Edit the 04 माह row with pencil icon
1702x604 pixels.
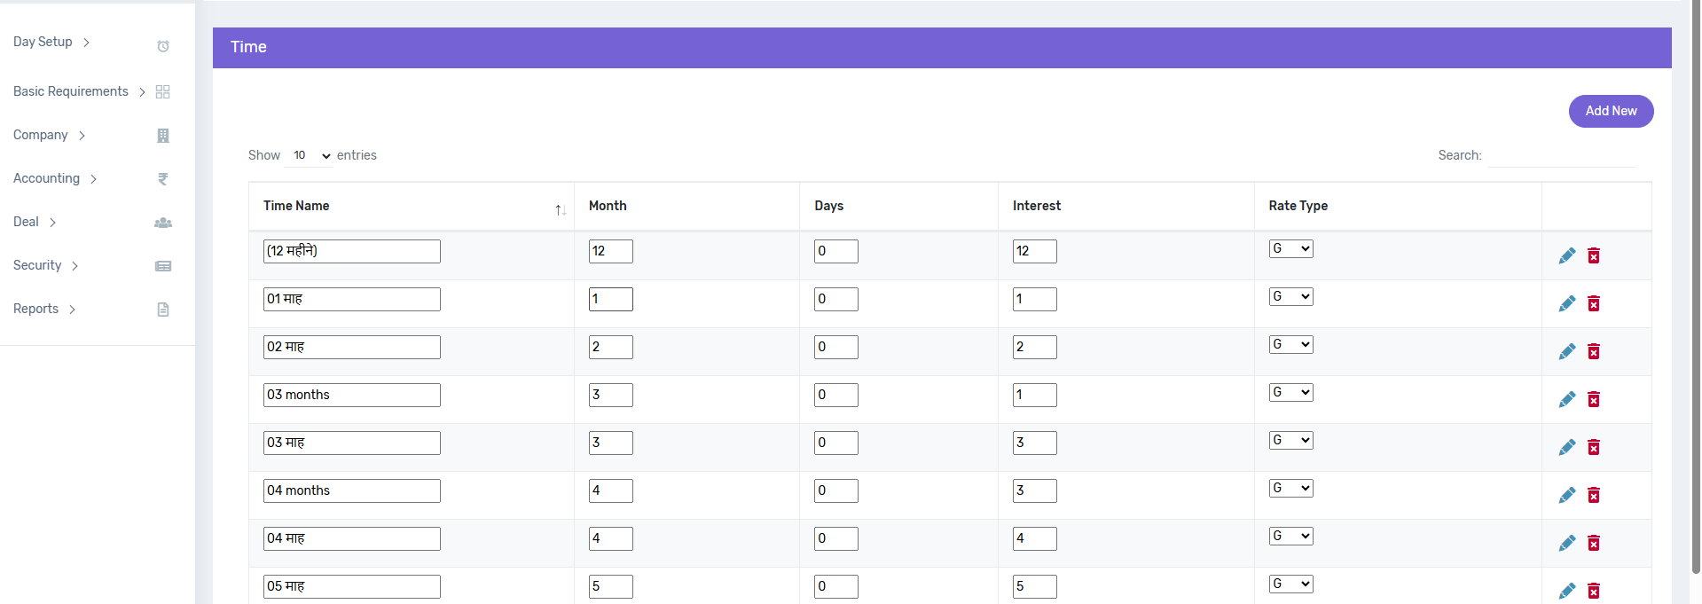(1567, 543)
